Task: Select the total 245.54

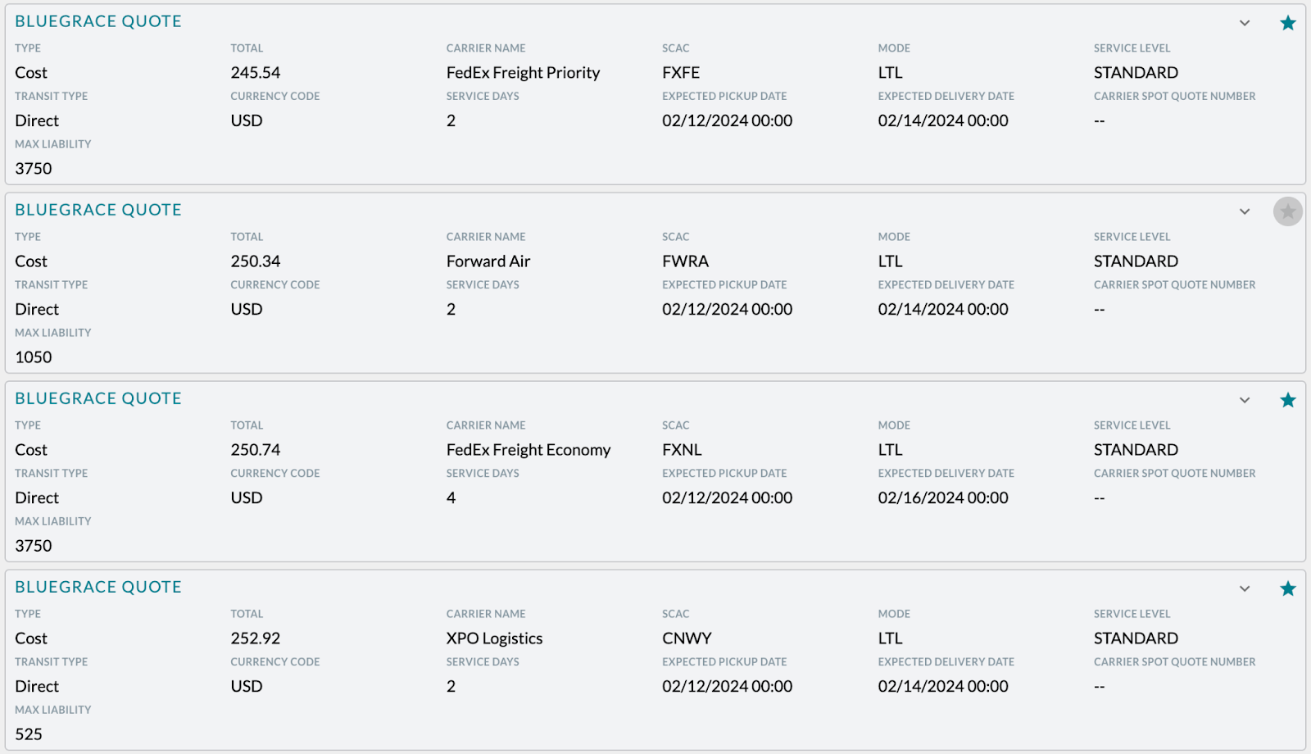Action: [256, 73]
